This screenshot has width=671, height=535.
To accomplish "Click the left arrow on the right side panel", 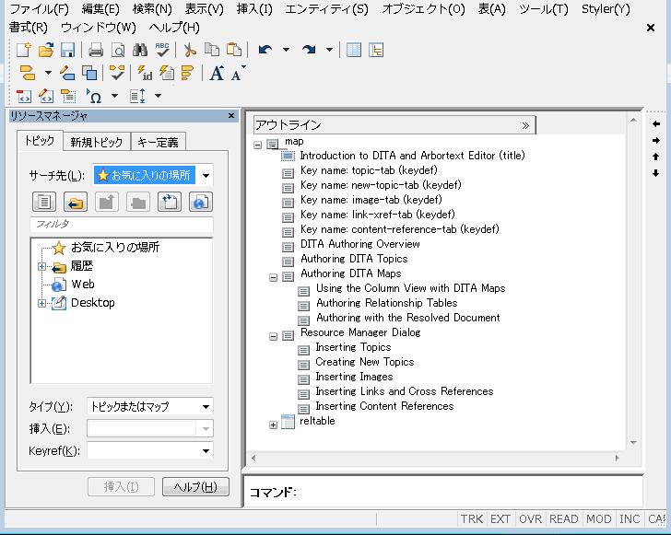I will coord(655,124).
